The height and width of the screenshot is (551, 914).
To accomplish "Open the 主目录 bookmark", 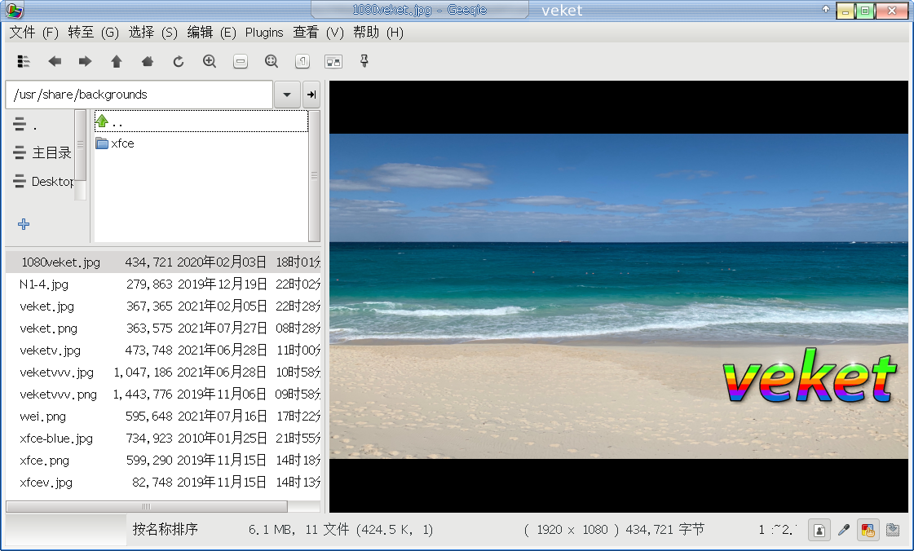I will [x=40, y=152].
